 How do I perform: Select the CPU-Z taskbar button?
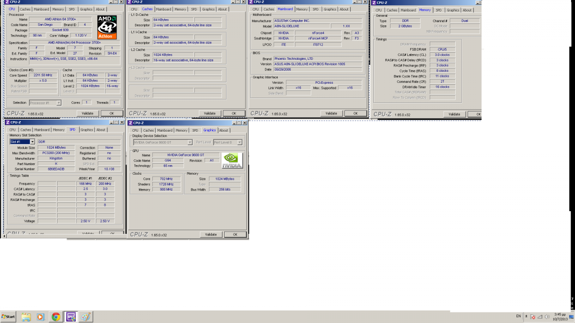71,317
